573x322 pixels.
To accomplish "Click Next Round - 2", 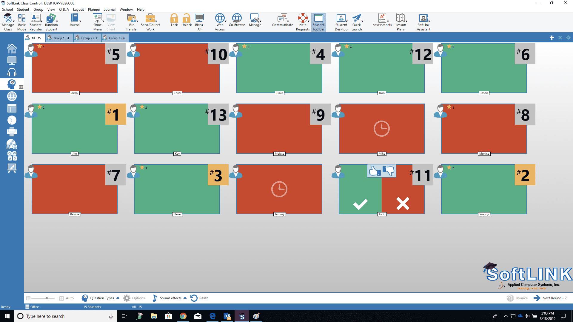I will [x=550, y=298].
